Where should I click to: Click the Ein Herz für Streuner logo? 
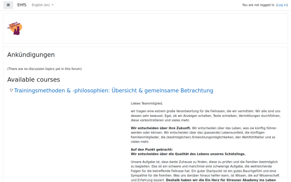point(15,29)
